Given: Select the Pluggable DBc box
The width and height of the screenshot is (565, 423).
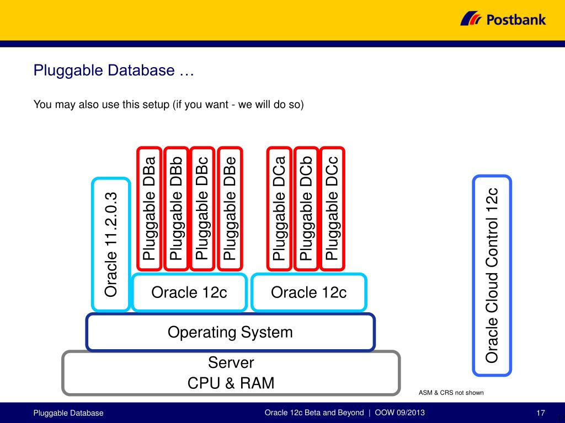Looking at the screenshot, I should point(202,209).
